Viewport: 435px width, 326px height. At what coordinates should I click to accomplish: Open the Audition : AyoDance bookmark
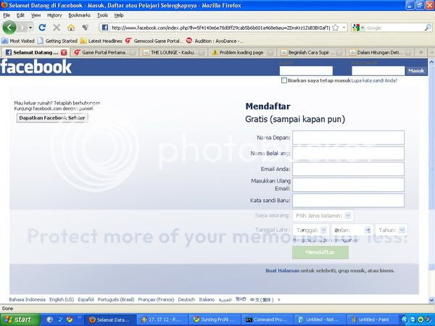[x=215, y=41]
